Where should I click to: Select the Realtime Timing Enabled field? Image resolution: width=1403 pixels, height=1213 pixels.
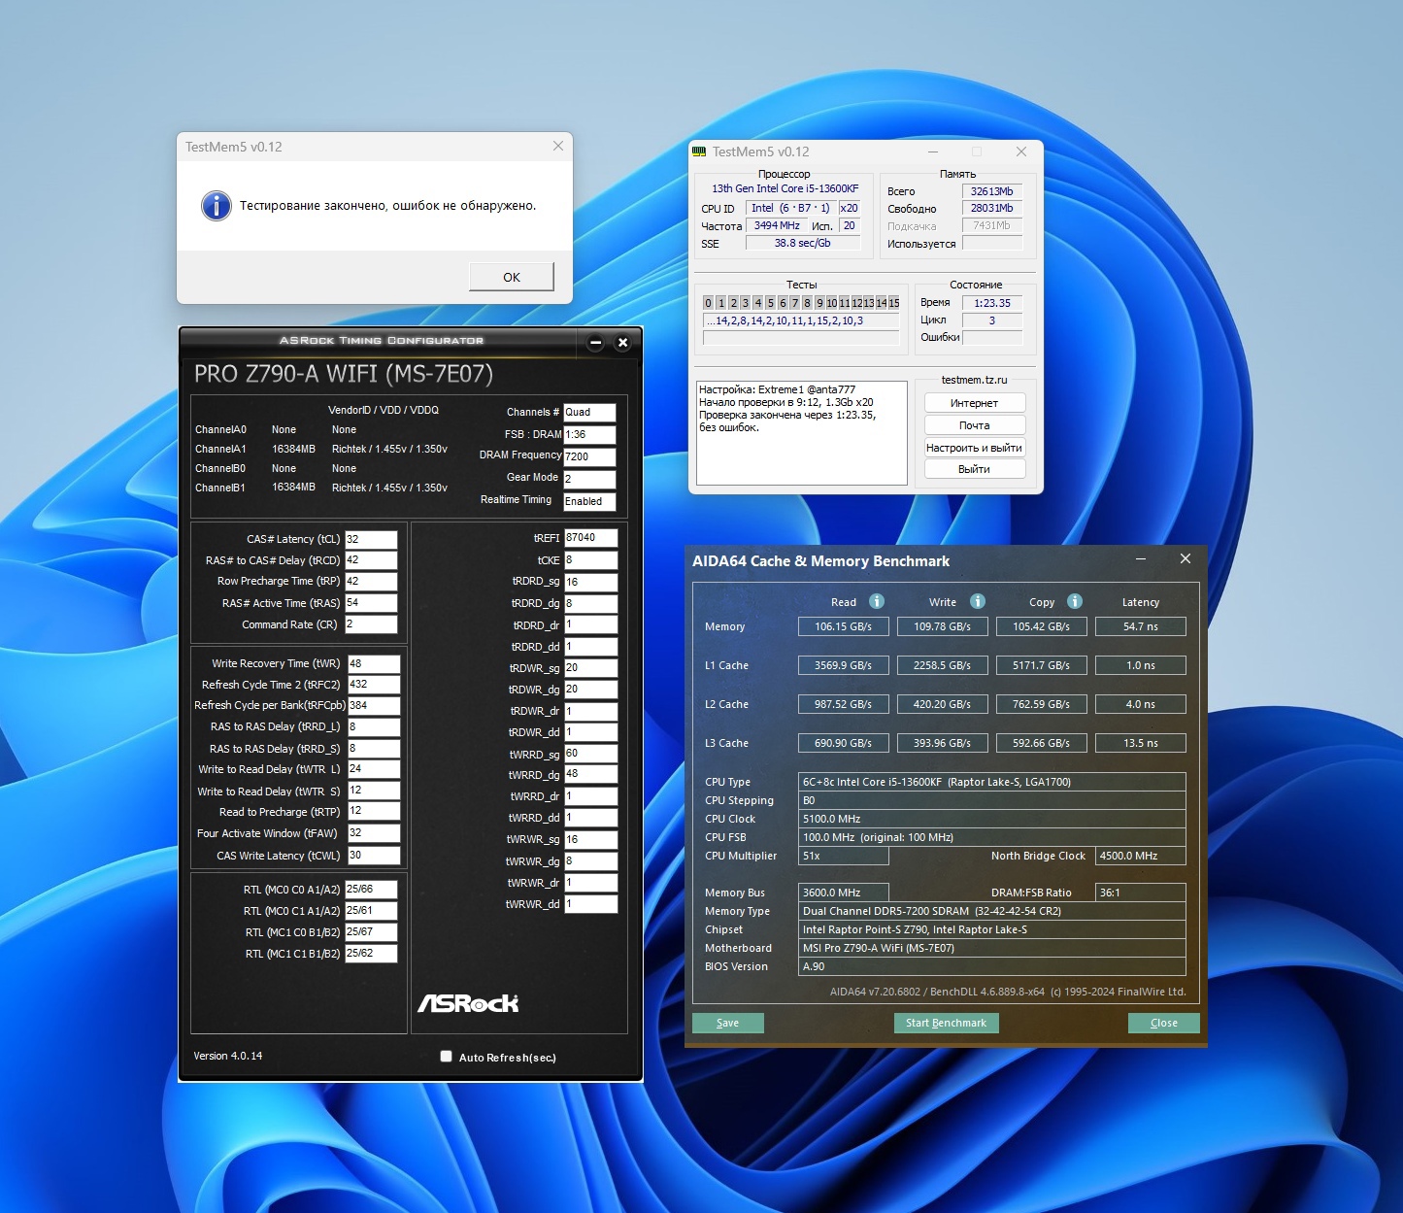[589, 502]
